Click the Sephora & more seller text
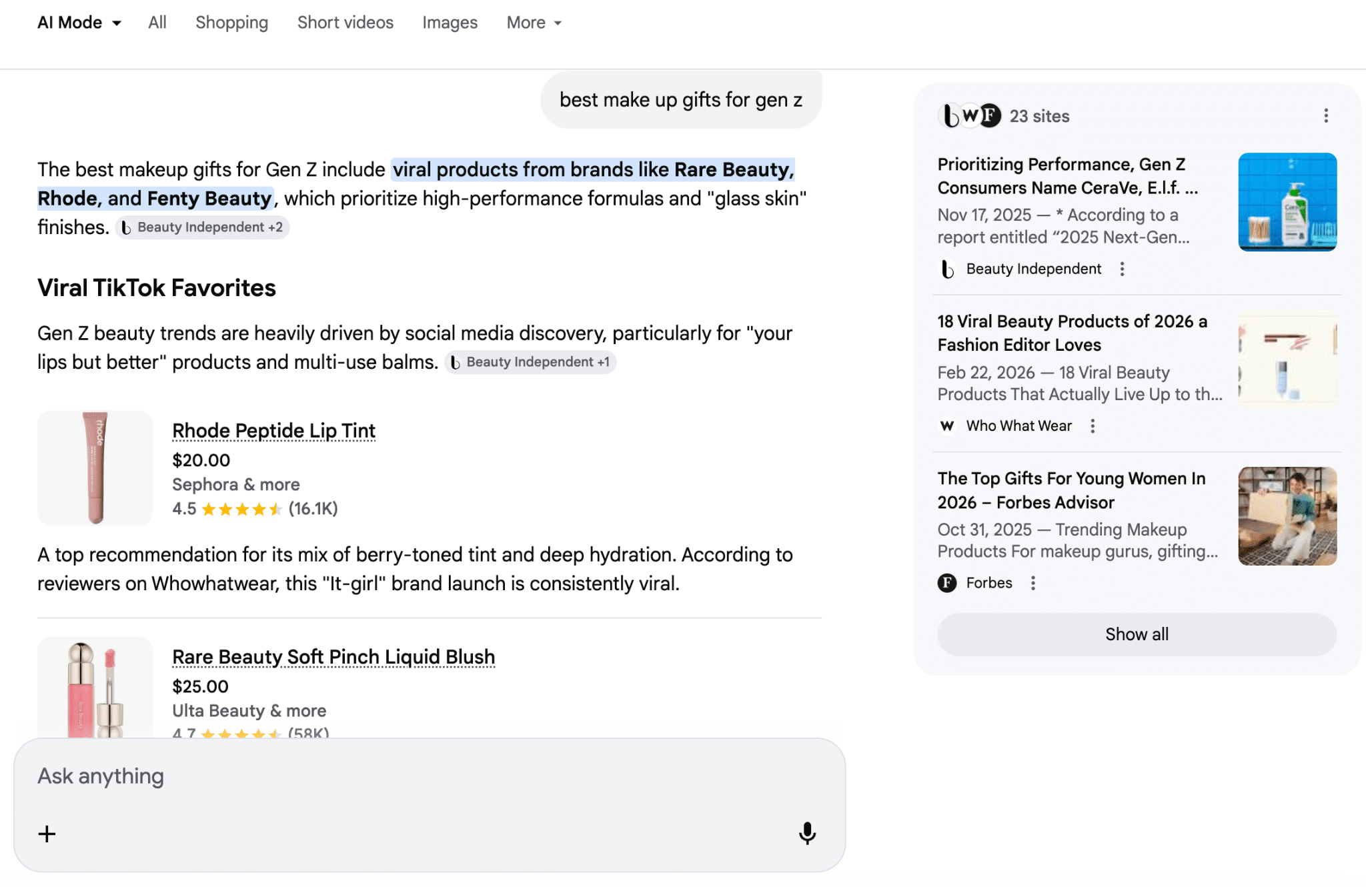The height and width of the screenshot is (887, 1366). click(236, 484)
